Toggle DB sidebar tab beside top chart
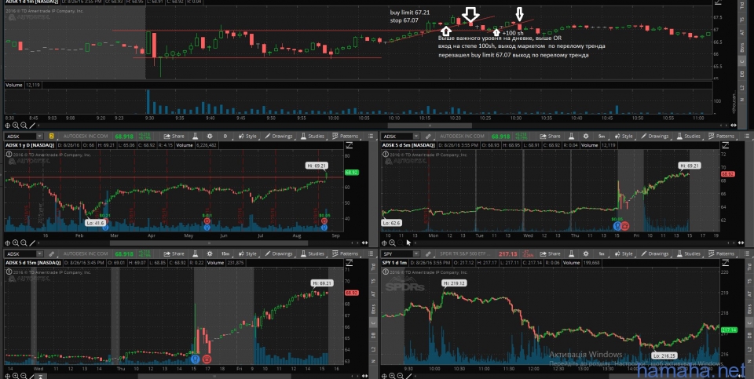Viewport: 754px width, 379px height. (x=741, y=74)
